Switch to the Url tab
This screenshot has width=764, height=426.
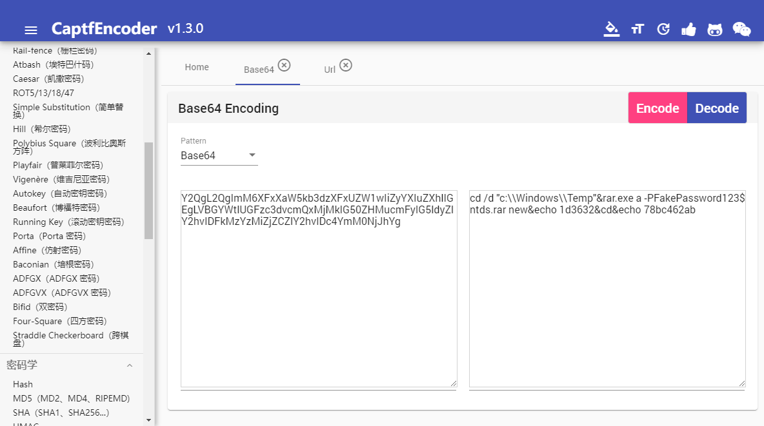point(330,70)
